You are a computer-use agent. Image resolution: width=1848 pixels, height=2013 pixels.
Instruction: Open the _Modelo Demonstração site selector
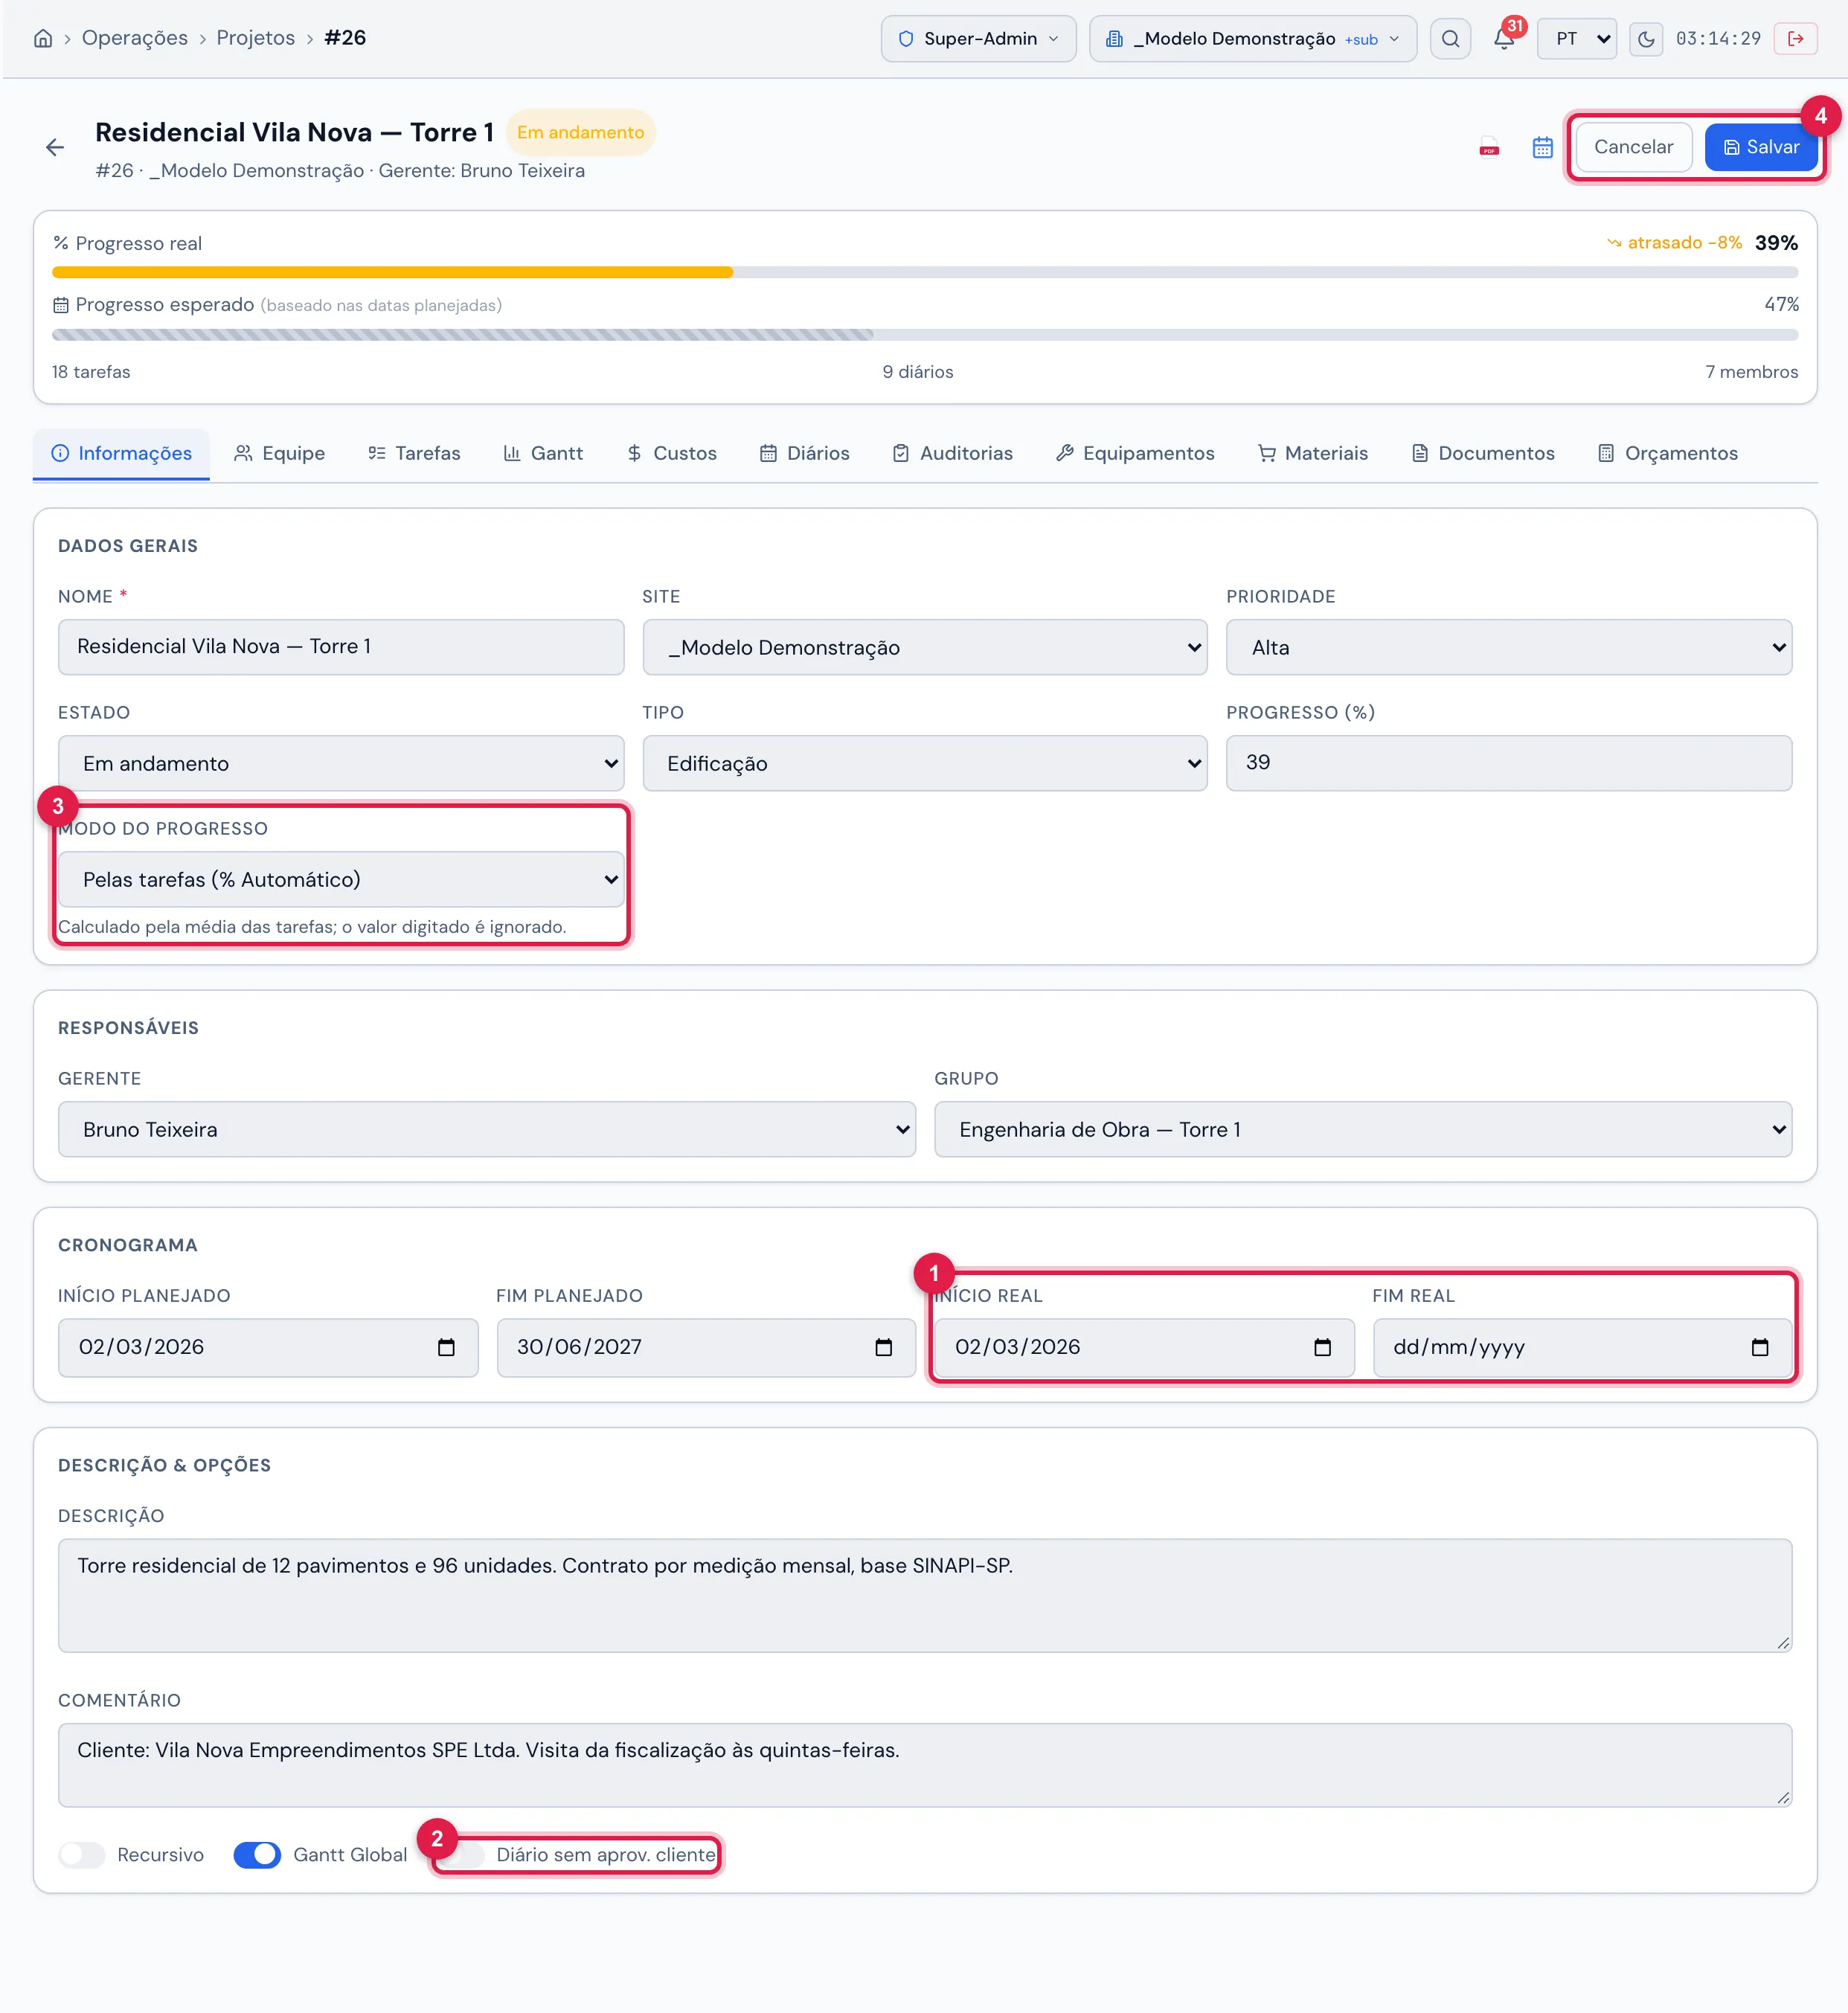pos(1252,39)
